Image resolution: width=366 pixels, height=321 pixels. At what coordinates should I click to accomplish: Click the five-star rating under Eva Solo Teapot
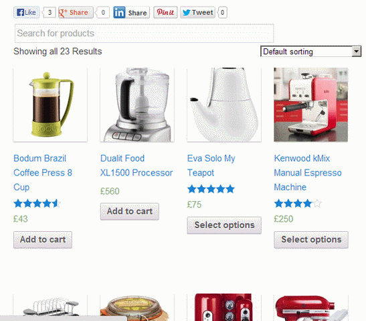[x=211, y=189]
